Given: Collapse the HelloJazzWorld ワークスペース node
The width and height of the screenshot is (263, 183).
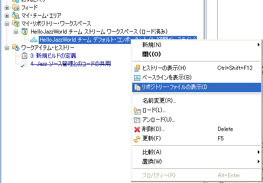Looking at the screenshot, I should pos(16,32).
